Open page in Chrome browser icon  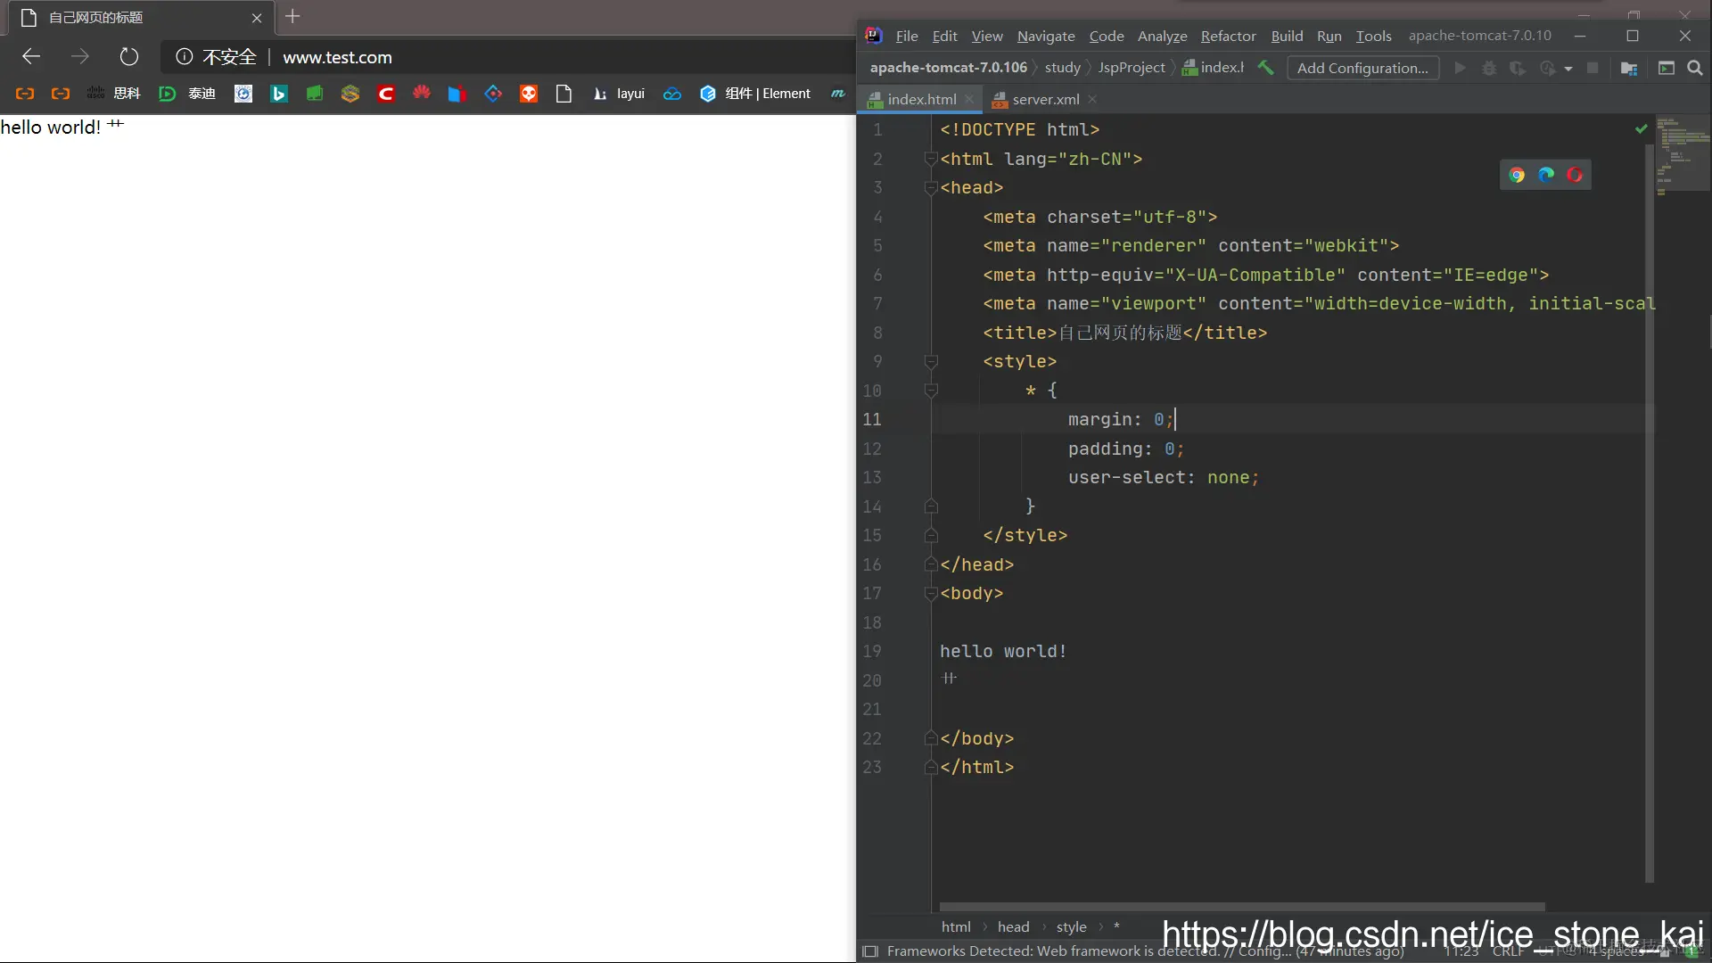point(1517,175)
